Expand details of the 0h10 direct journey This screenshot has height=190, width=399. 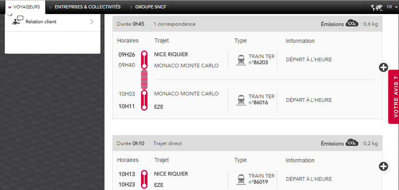click(383, 167)
